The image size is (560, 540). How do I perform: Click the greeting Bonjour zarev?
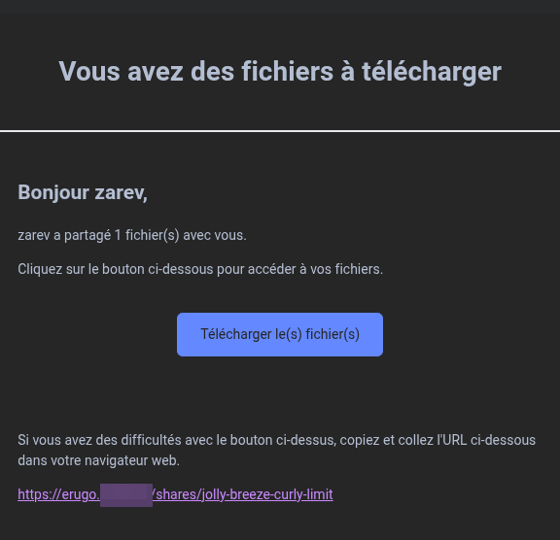pos(83,192)
